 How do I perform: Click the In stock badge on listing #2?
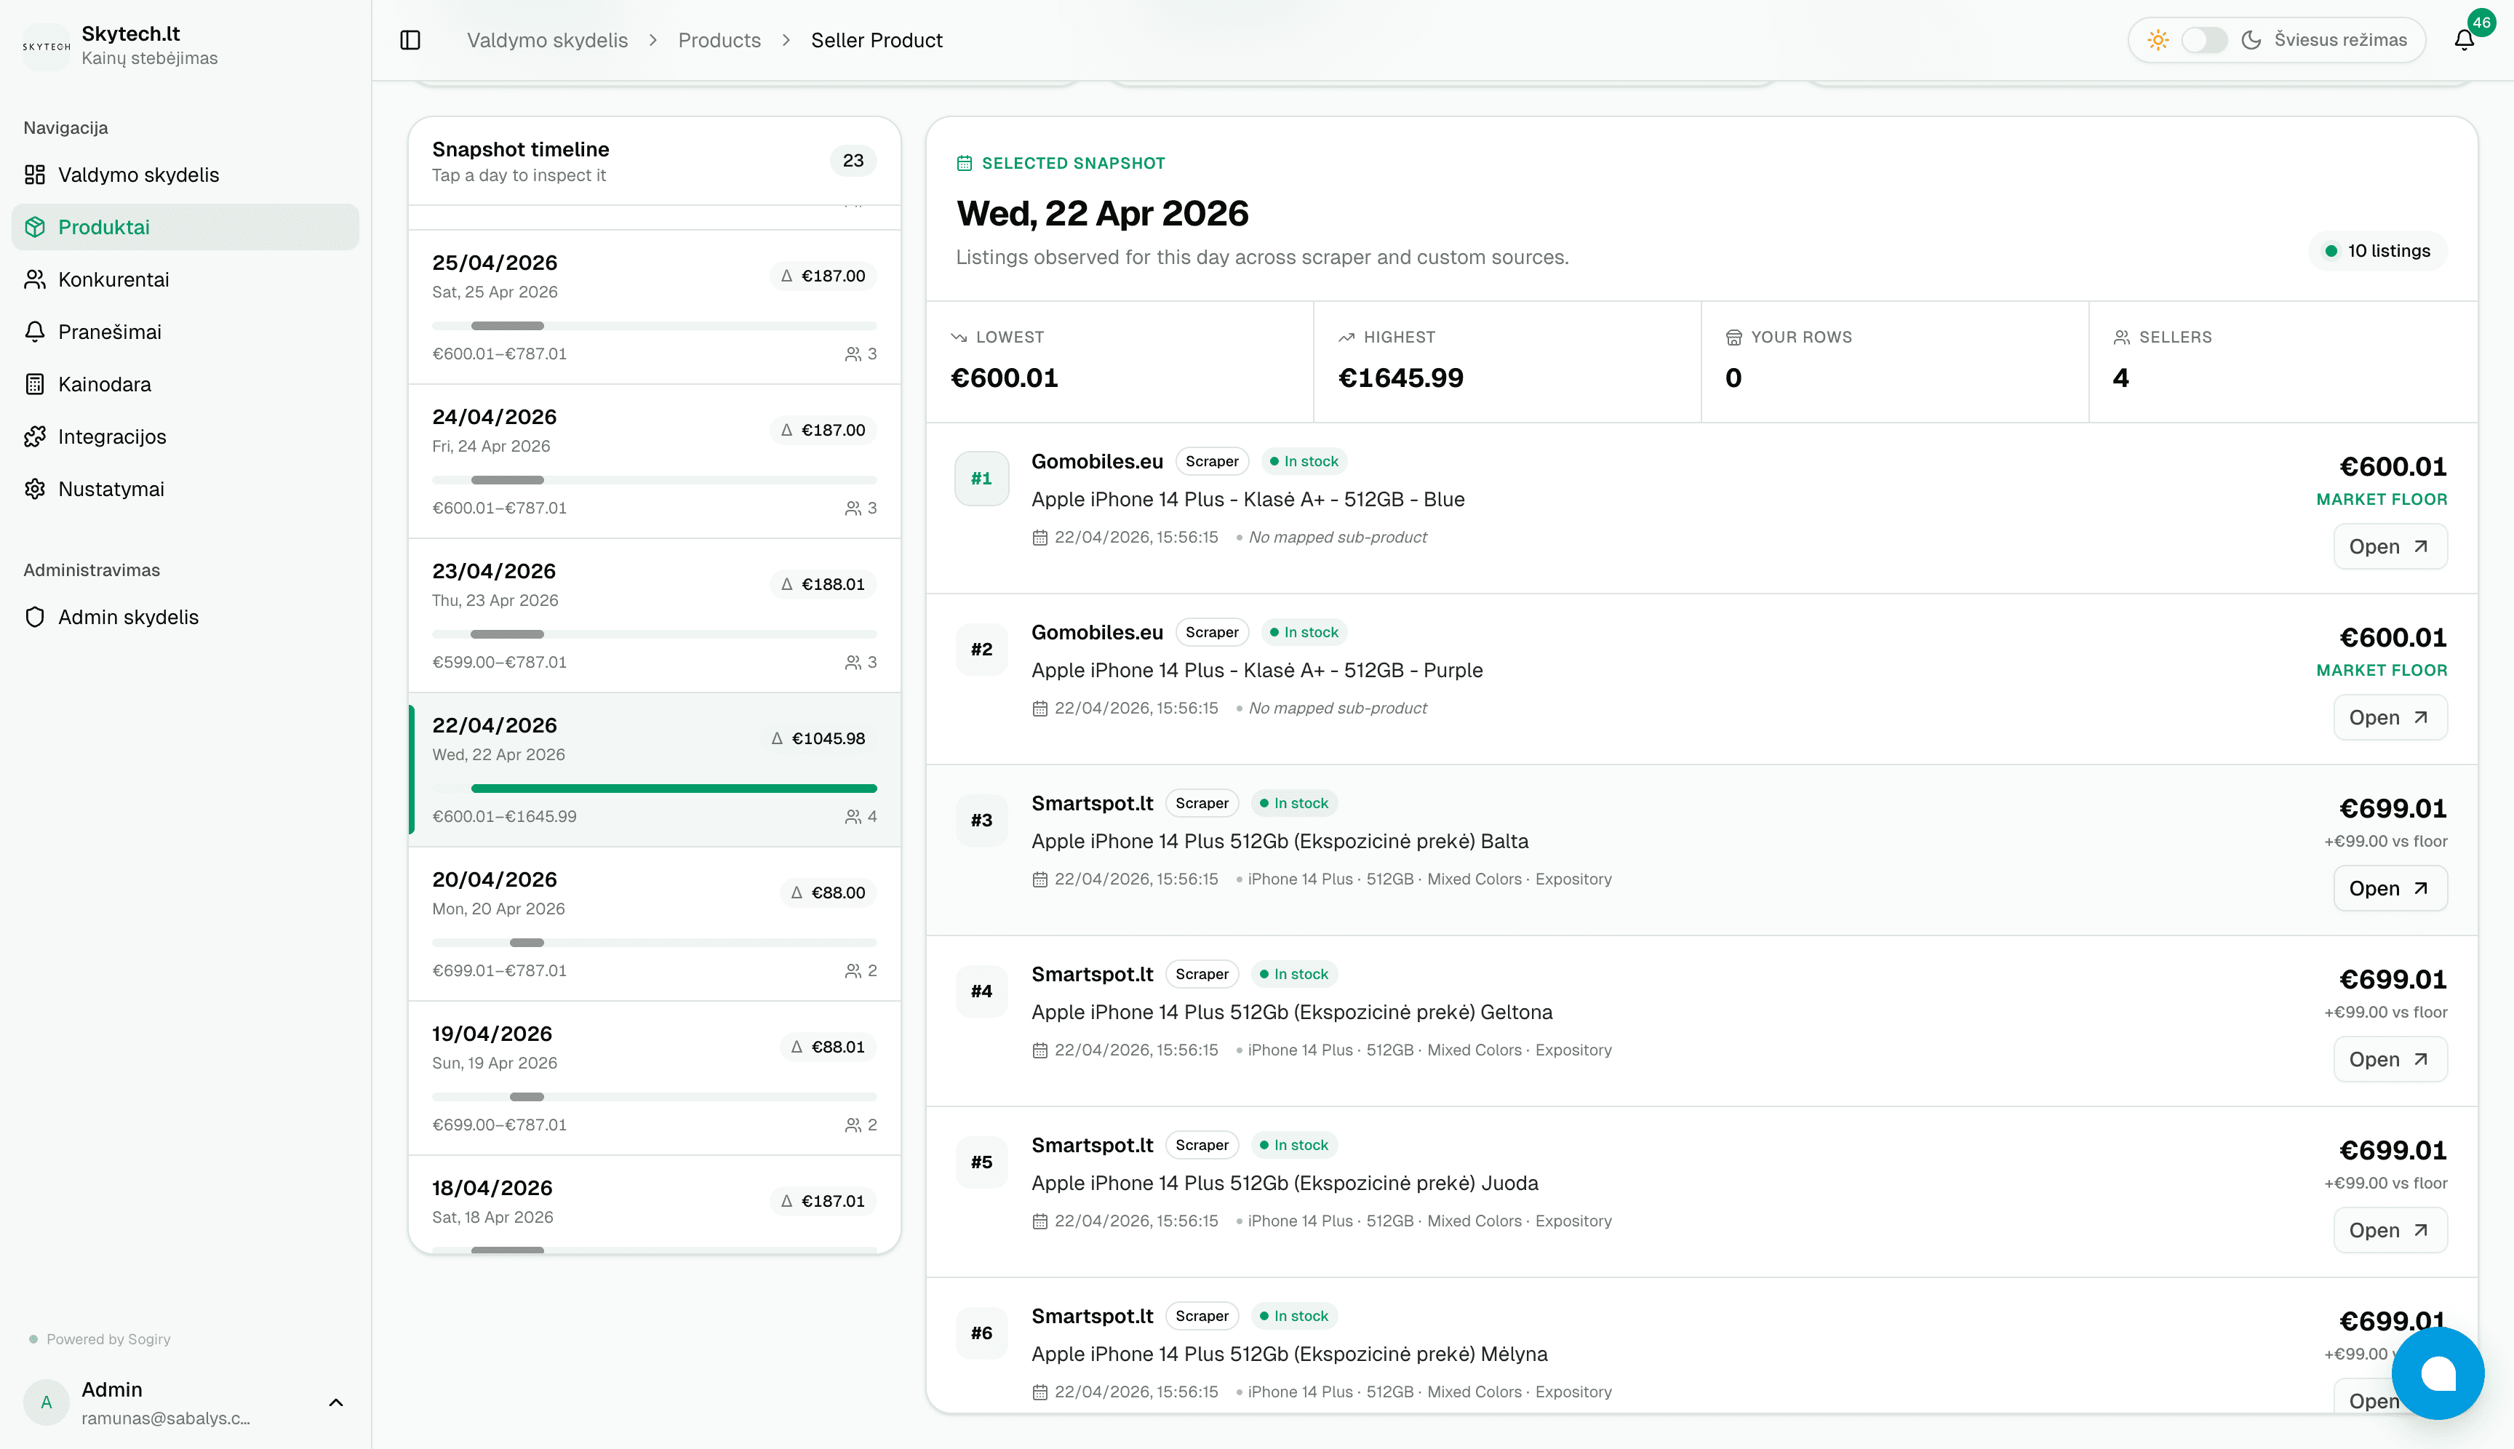(x=1304, y=632)
